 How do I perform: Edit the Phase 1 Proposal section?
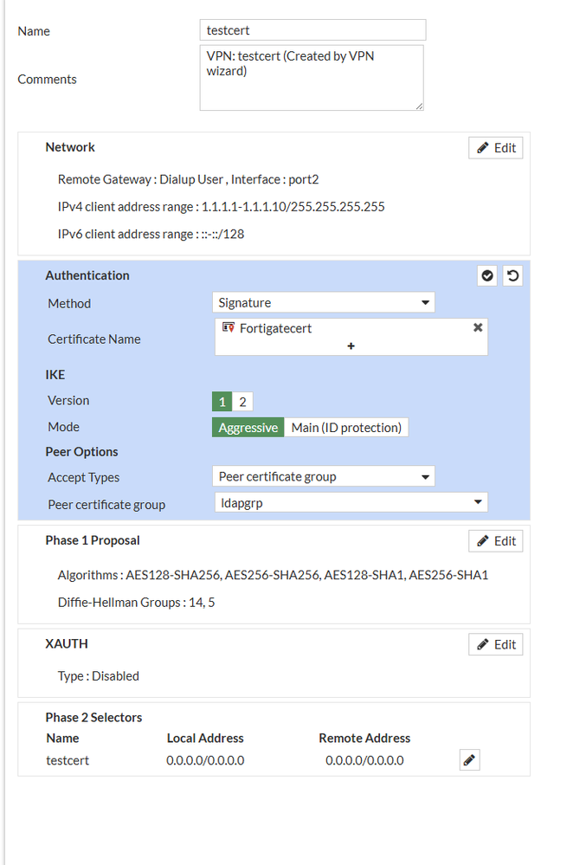[495, 541]
